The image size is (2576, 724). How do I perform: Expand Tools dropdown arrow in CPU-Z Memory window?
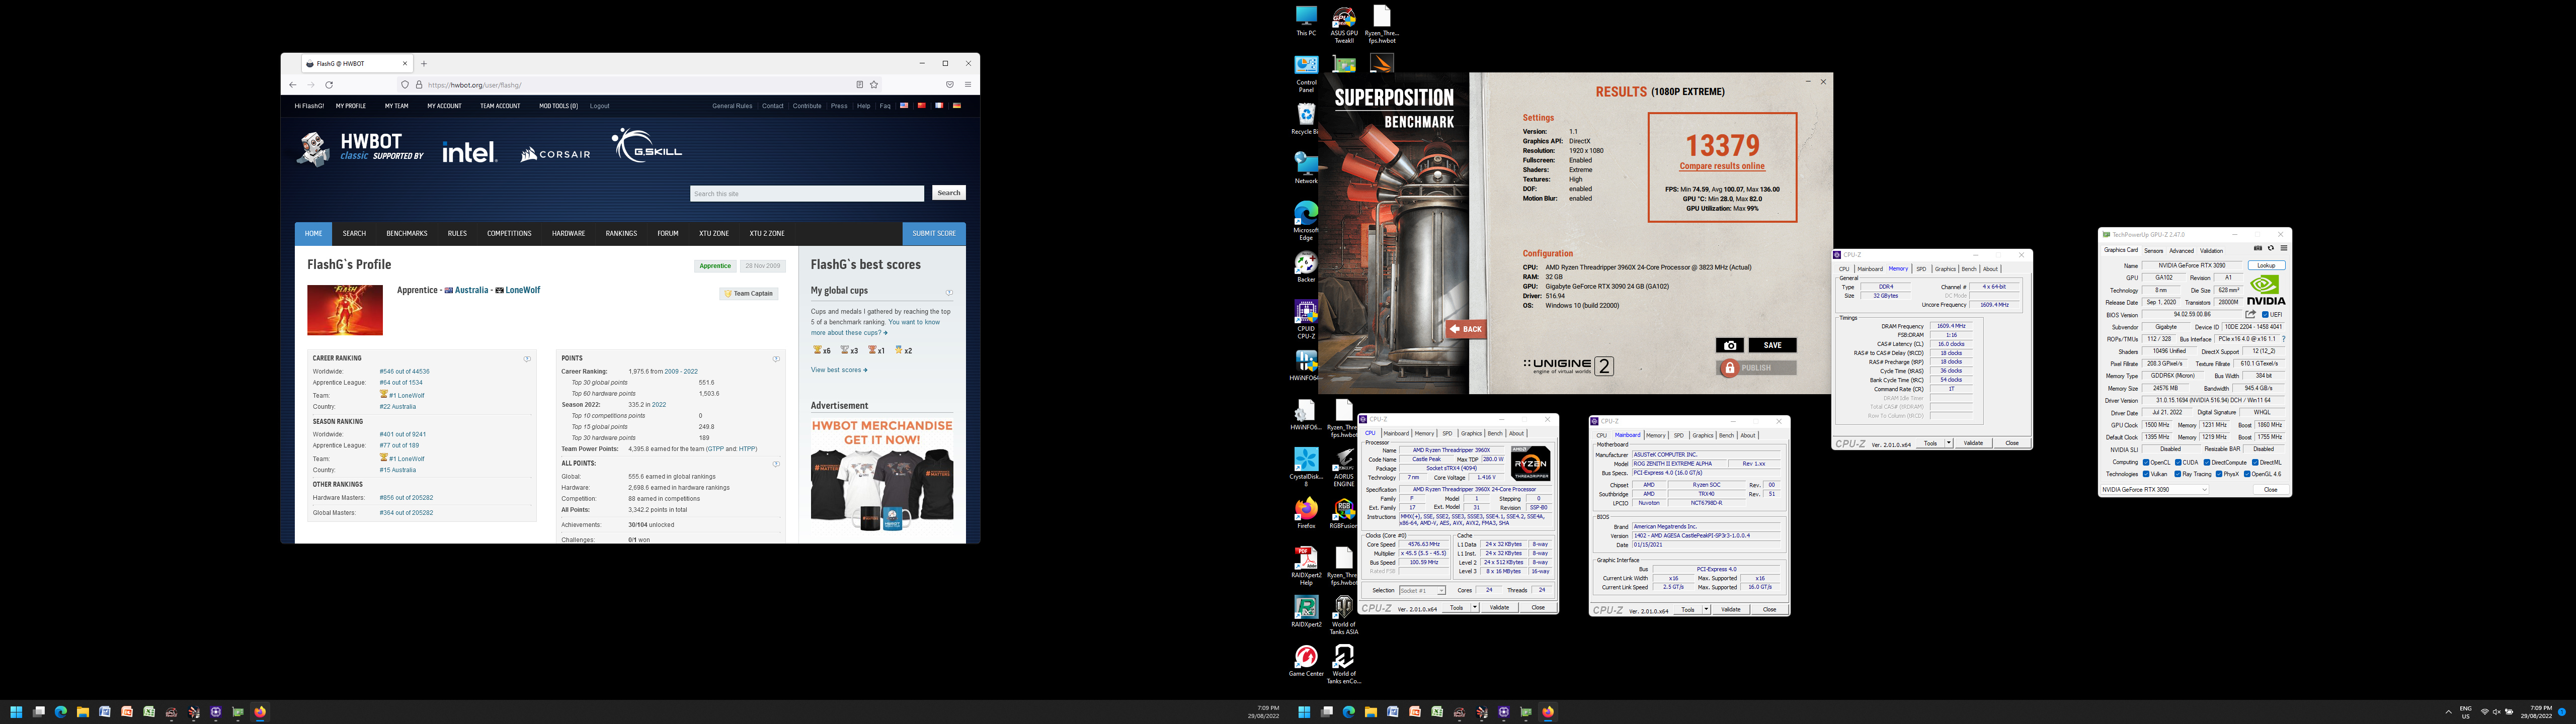point(1949,443)
